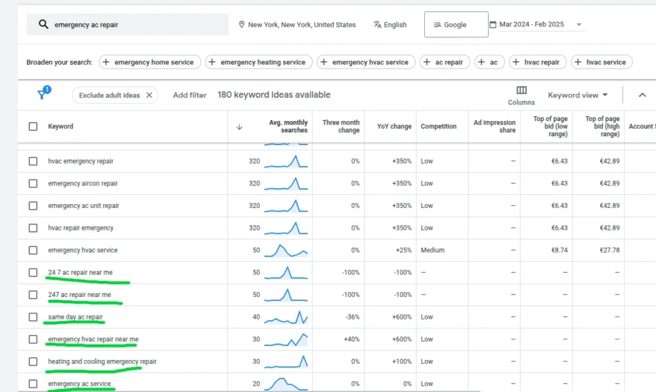Tick the select-all checkbox in header
The width and height of the screenshot is (656, 392).
tap(33, 126)
